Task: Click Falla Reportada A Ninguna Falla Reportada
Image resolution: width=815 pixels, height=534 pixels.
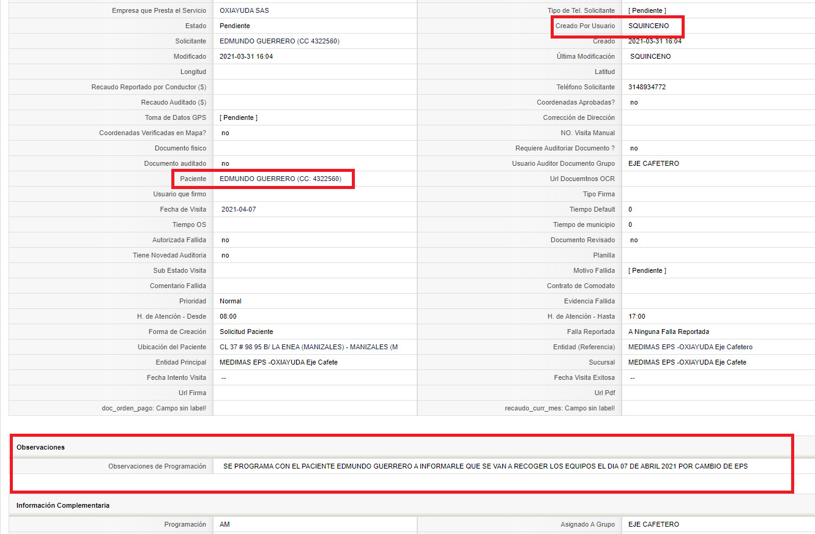Action: (669, 332)
